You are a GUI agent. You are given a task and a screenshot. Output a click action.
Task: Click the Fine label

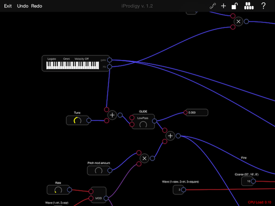(244, 158)
